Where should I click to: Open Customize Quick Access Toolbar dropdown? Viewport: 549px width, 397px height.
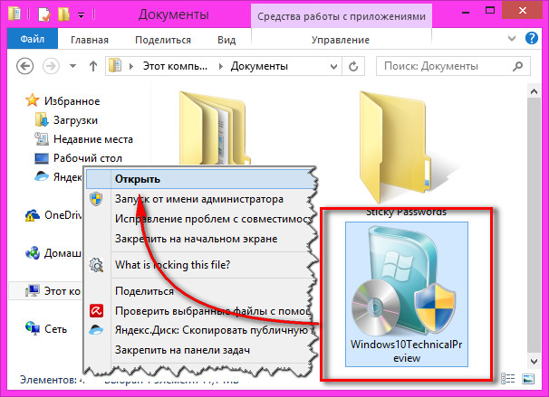(x=81, y=15)
